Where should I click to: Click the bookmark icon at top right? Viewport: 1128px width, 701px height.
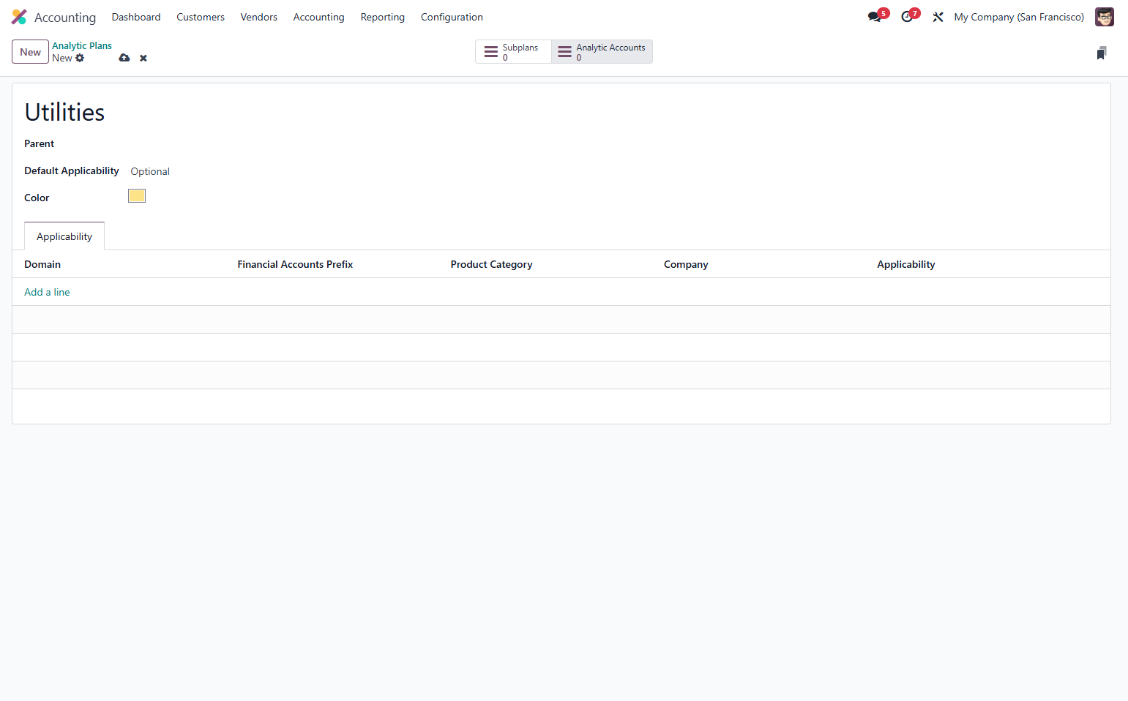[1101, 53]
